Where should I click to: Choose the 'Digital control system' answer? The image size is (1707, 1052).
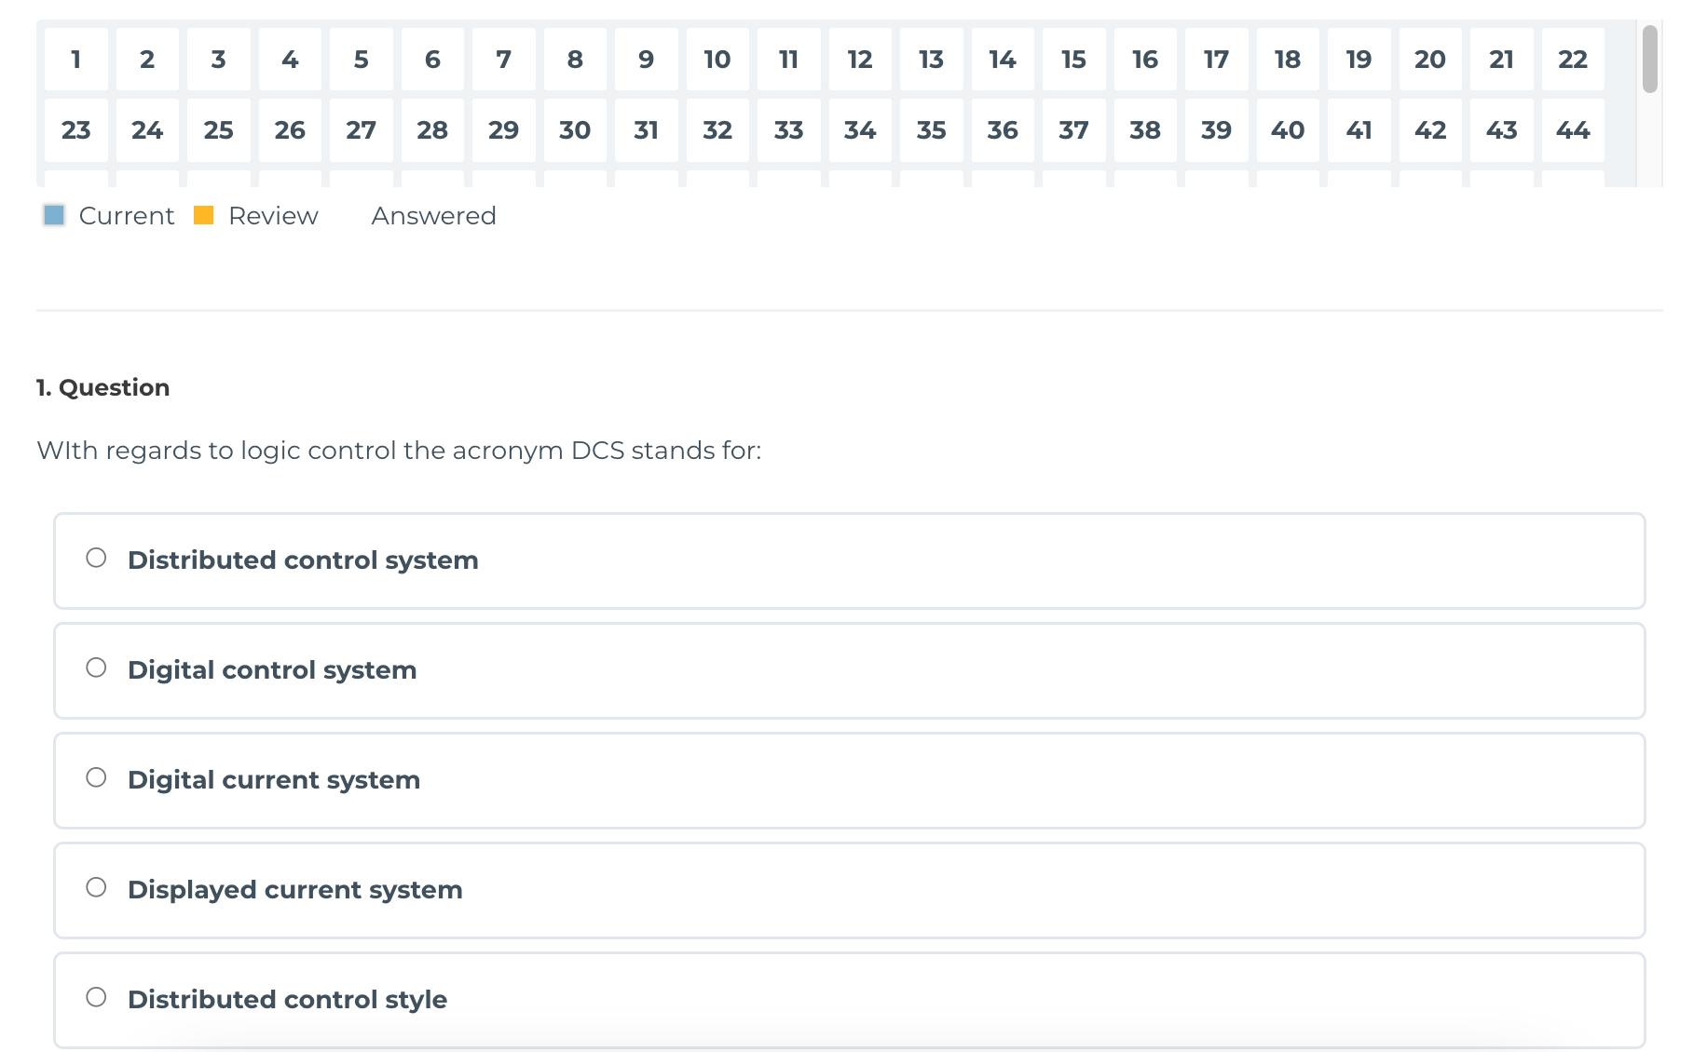pos(96,668)
